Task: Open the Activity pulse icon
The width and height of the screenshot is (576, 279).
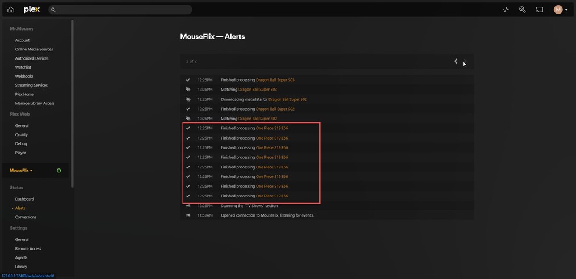Action: (x=506, y=10)
